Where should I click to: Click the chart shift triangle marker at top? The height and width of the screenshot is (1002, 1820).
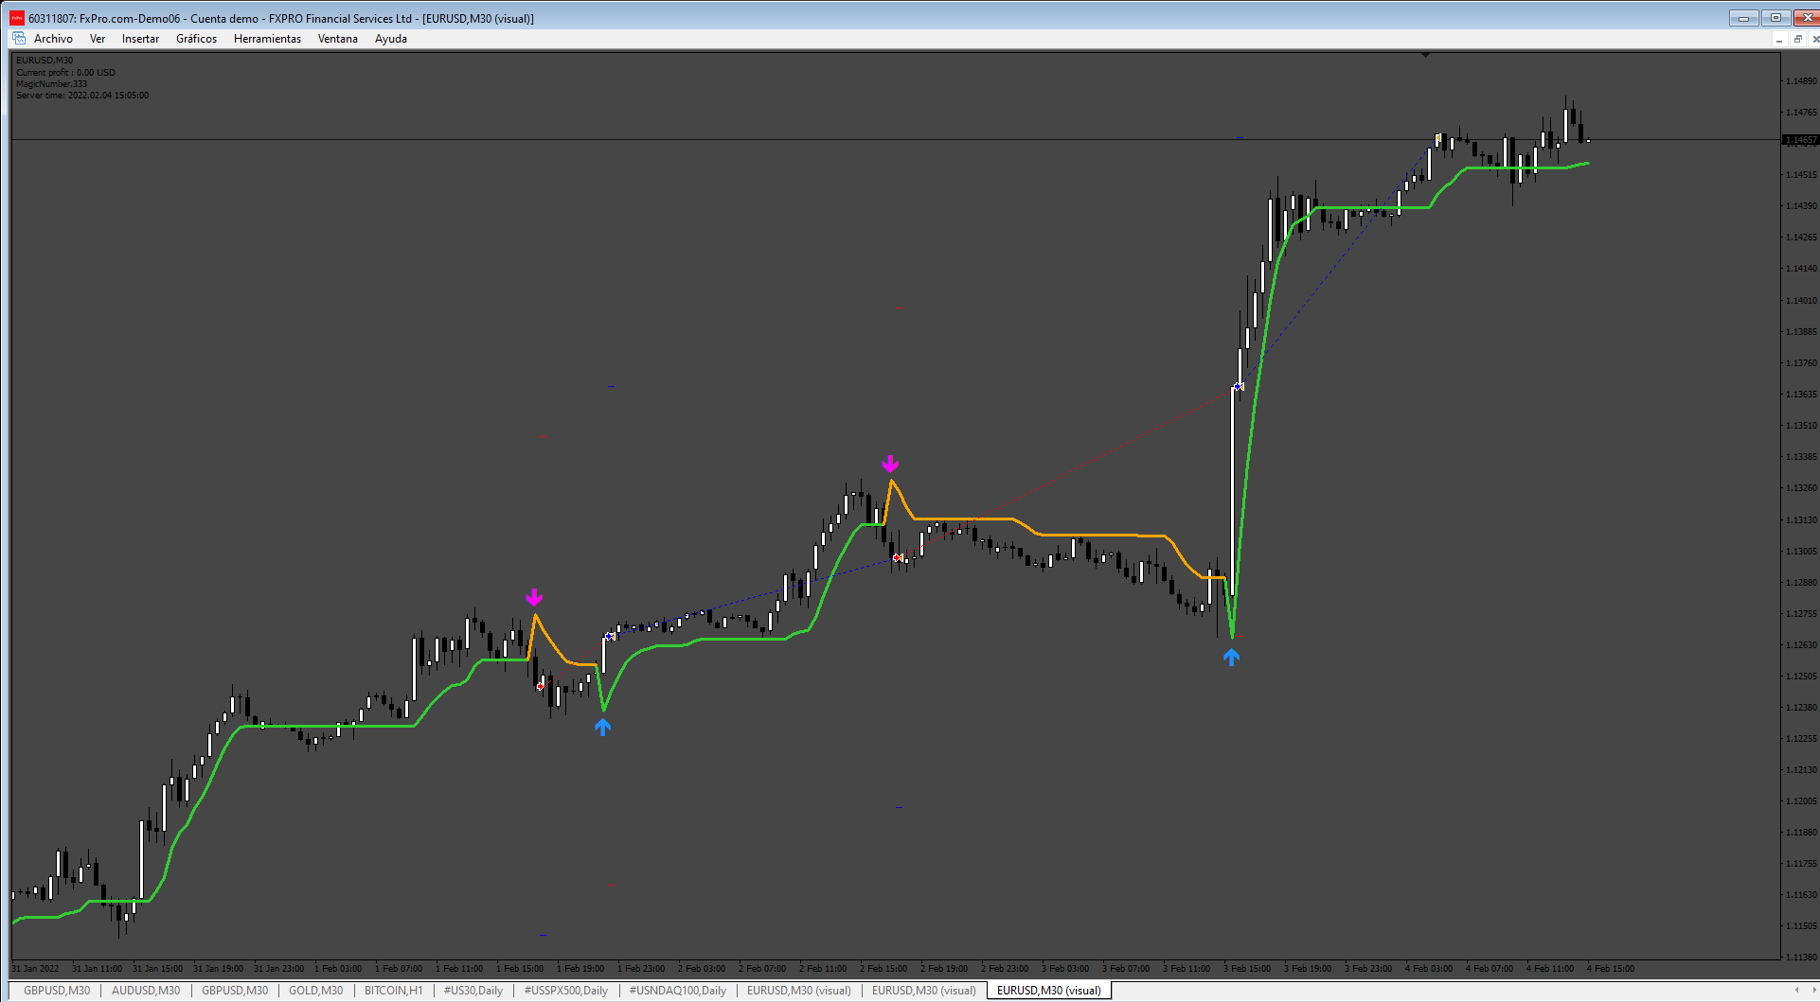pyautogui.click(x=1424, y=56)
